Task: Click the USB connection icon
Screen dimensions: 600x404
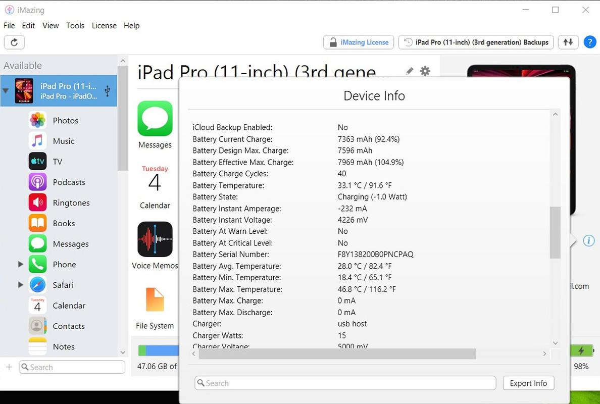Action: (107, 91)
